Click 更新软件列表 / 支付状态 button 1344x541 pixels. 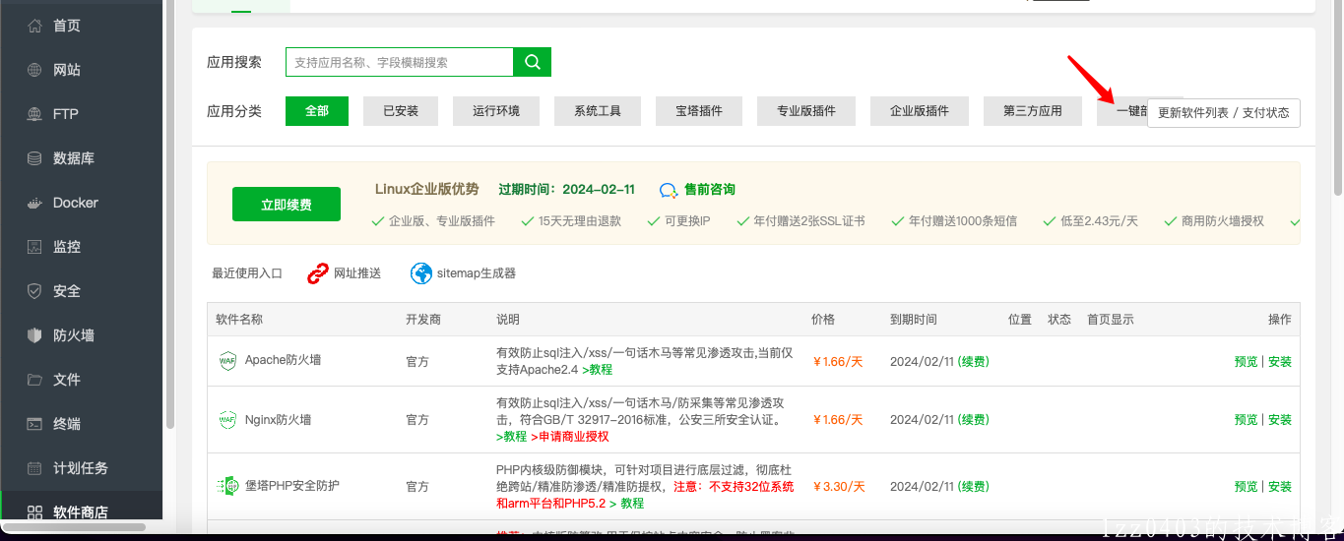[1224, 113]
